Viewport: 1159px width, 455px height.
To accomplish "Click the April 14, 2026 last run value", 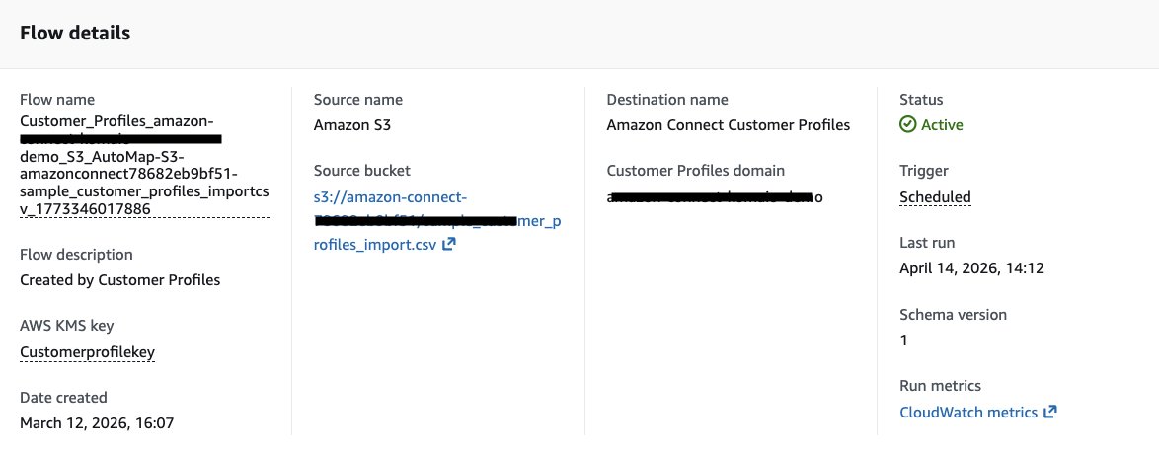I will pyautogui.click(x=971, y=268).
